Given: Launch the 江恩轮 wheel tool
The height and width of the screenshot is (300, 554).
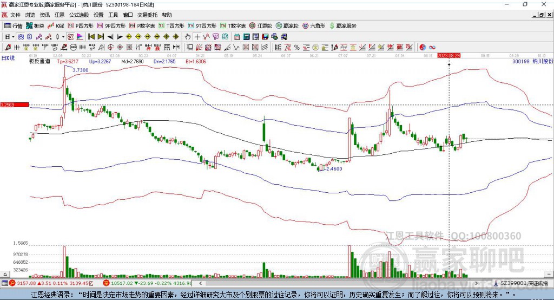Looking at the screenshot, I should click(x=261, y=26).
